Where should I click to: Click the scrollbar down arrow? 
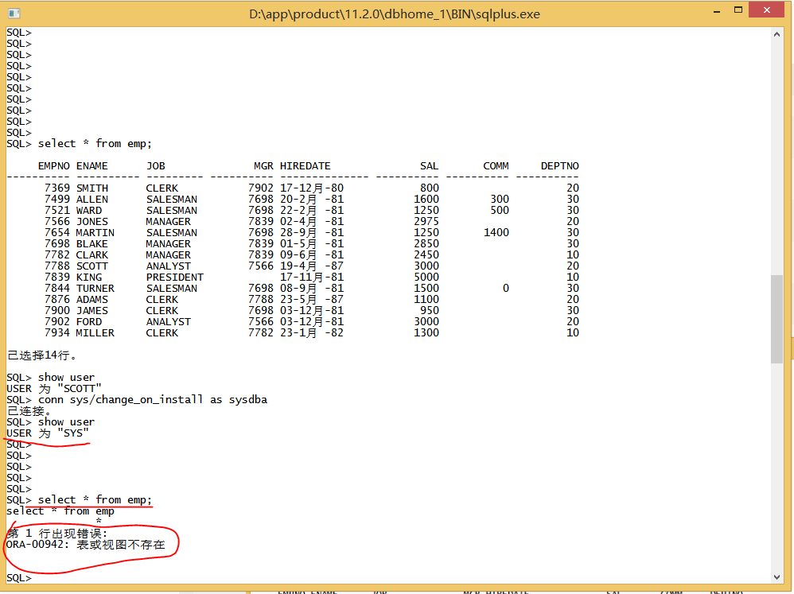point(776,577)
